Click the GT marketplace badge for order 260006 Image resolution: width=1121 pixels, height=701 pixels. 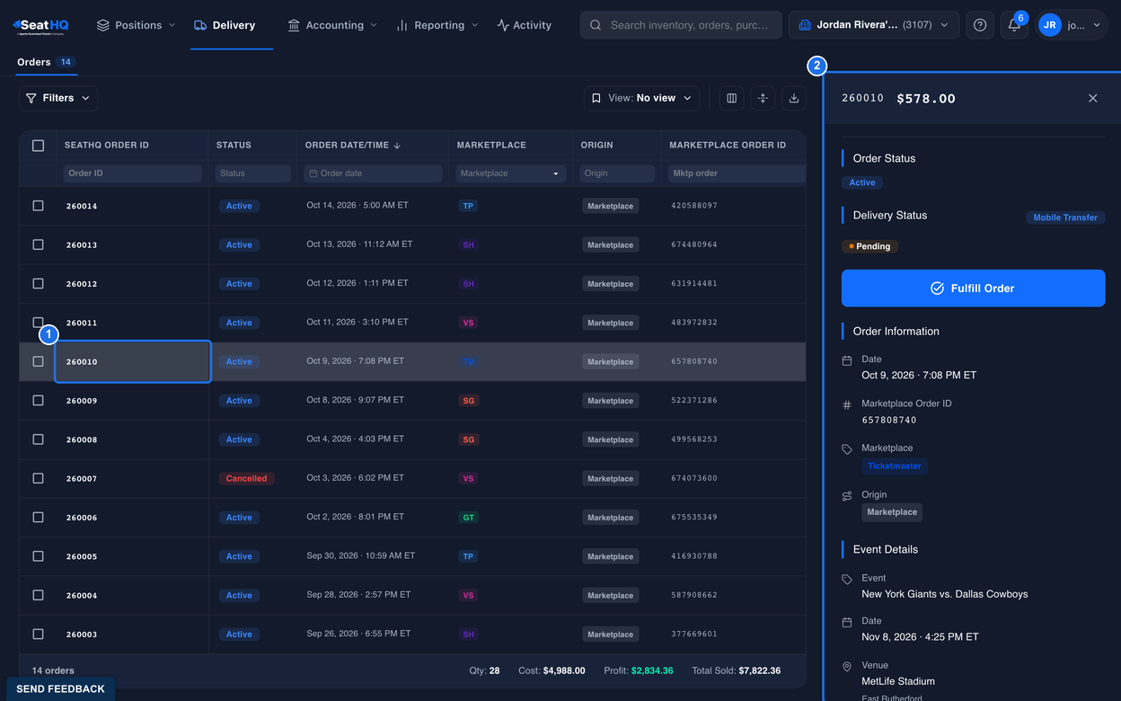click(468, 518)
